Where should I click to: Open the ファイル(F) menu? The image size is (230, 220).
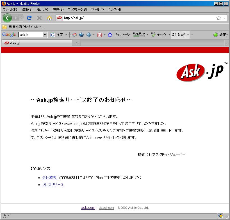[x=10, y=10]
